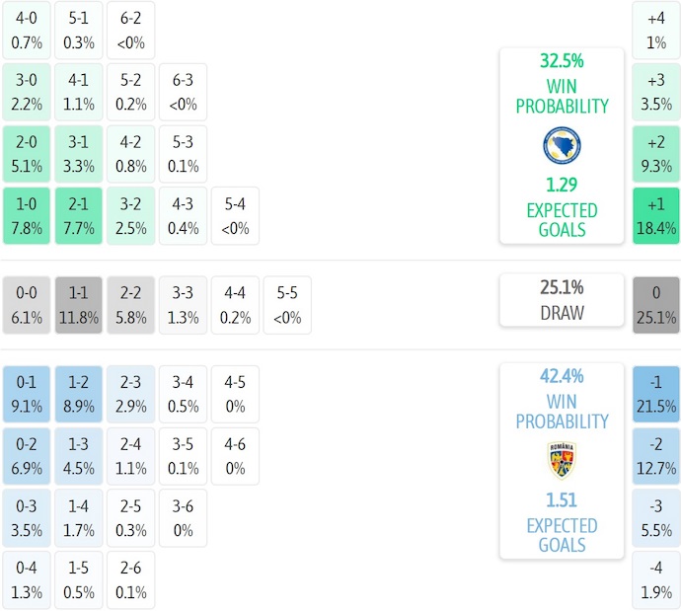The width and height of the screenshot is (681, 611).
Task: Select the 4-0 scoreline tile
Action: tap(28, 30)
